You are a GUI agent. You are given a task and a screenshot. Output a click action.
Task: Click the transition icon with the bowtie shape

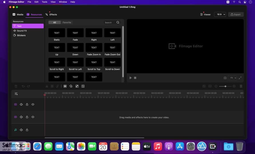click(65, 86)
